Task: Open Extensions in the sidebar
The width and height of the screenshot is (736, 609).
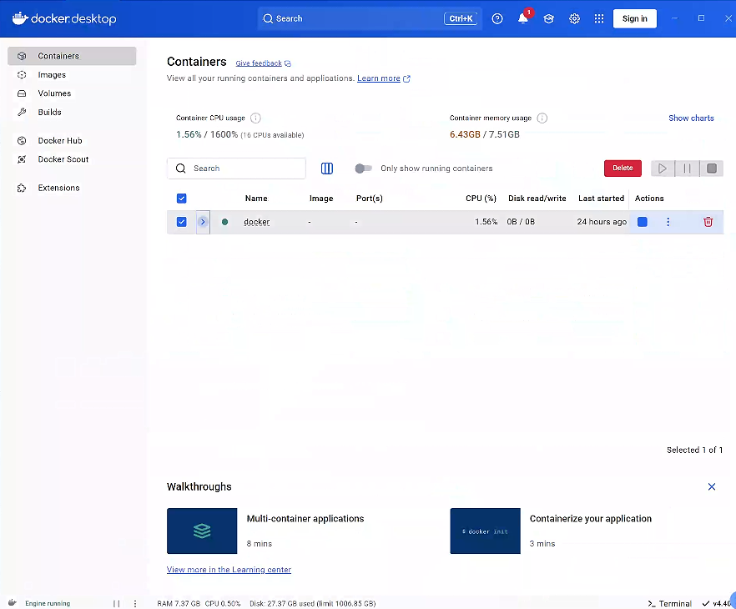Action: pos(58,188)
